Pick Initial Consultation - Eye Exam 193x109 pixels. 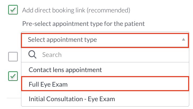pos(105,99)
